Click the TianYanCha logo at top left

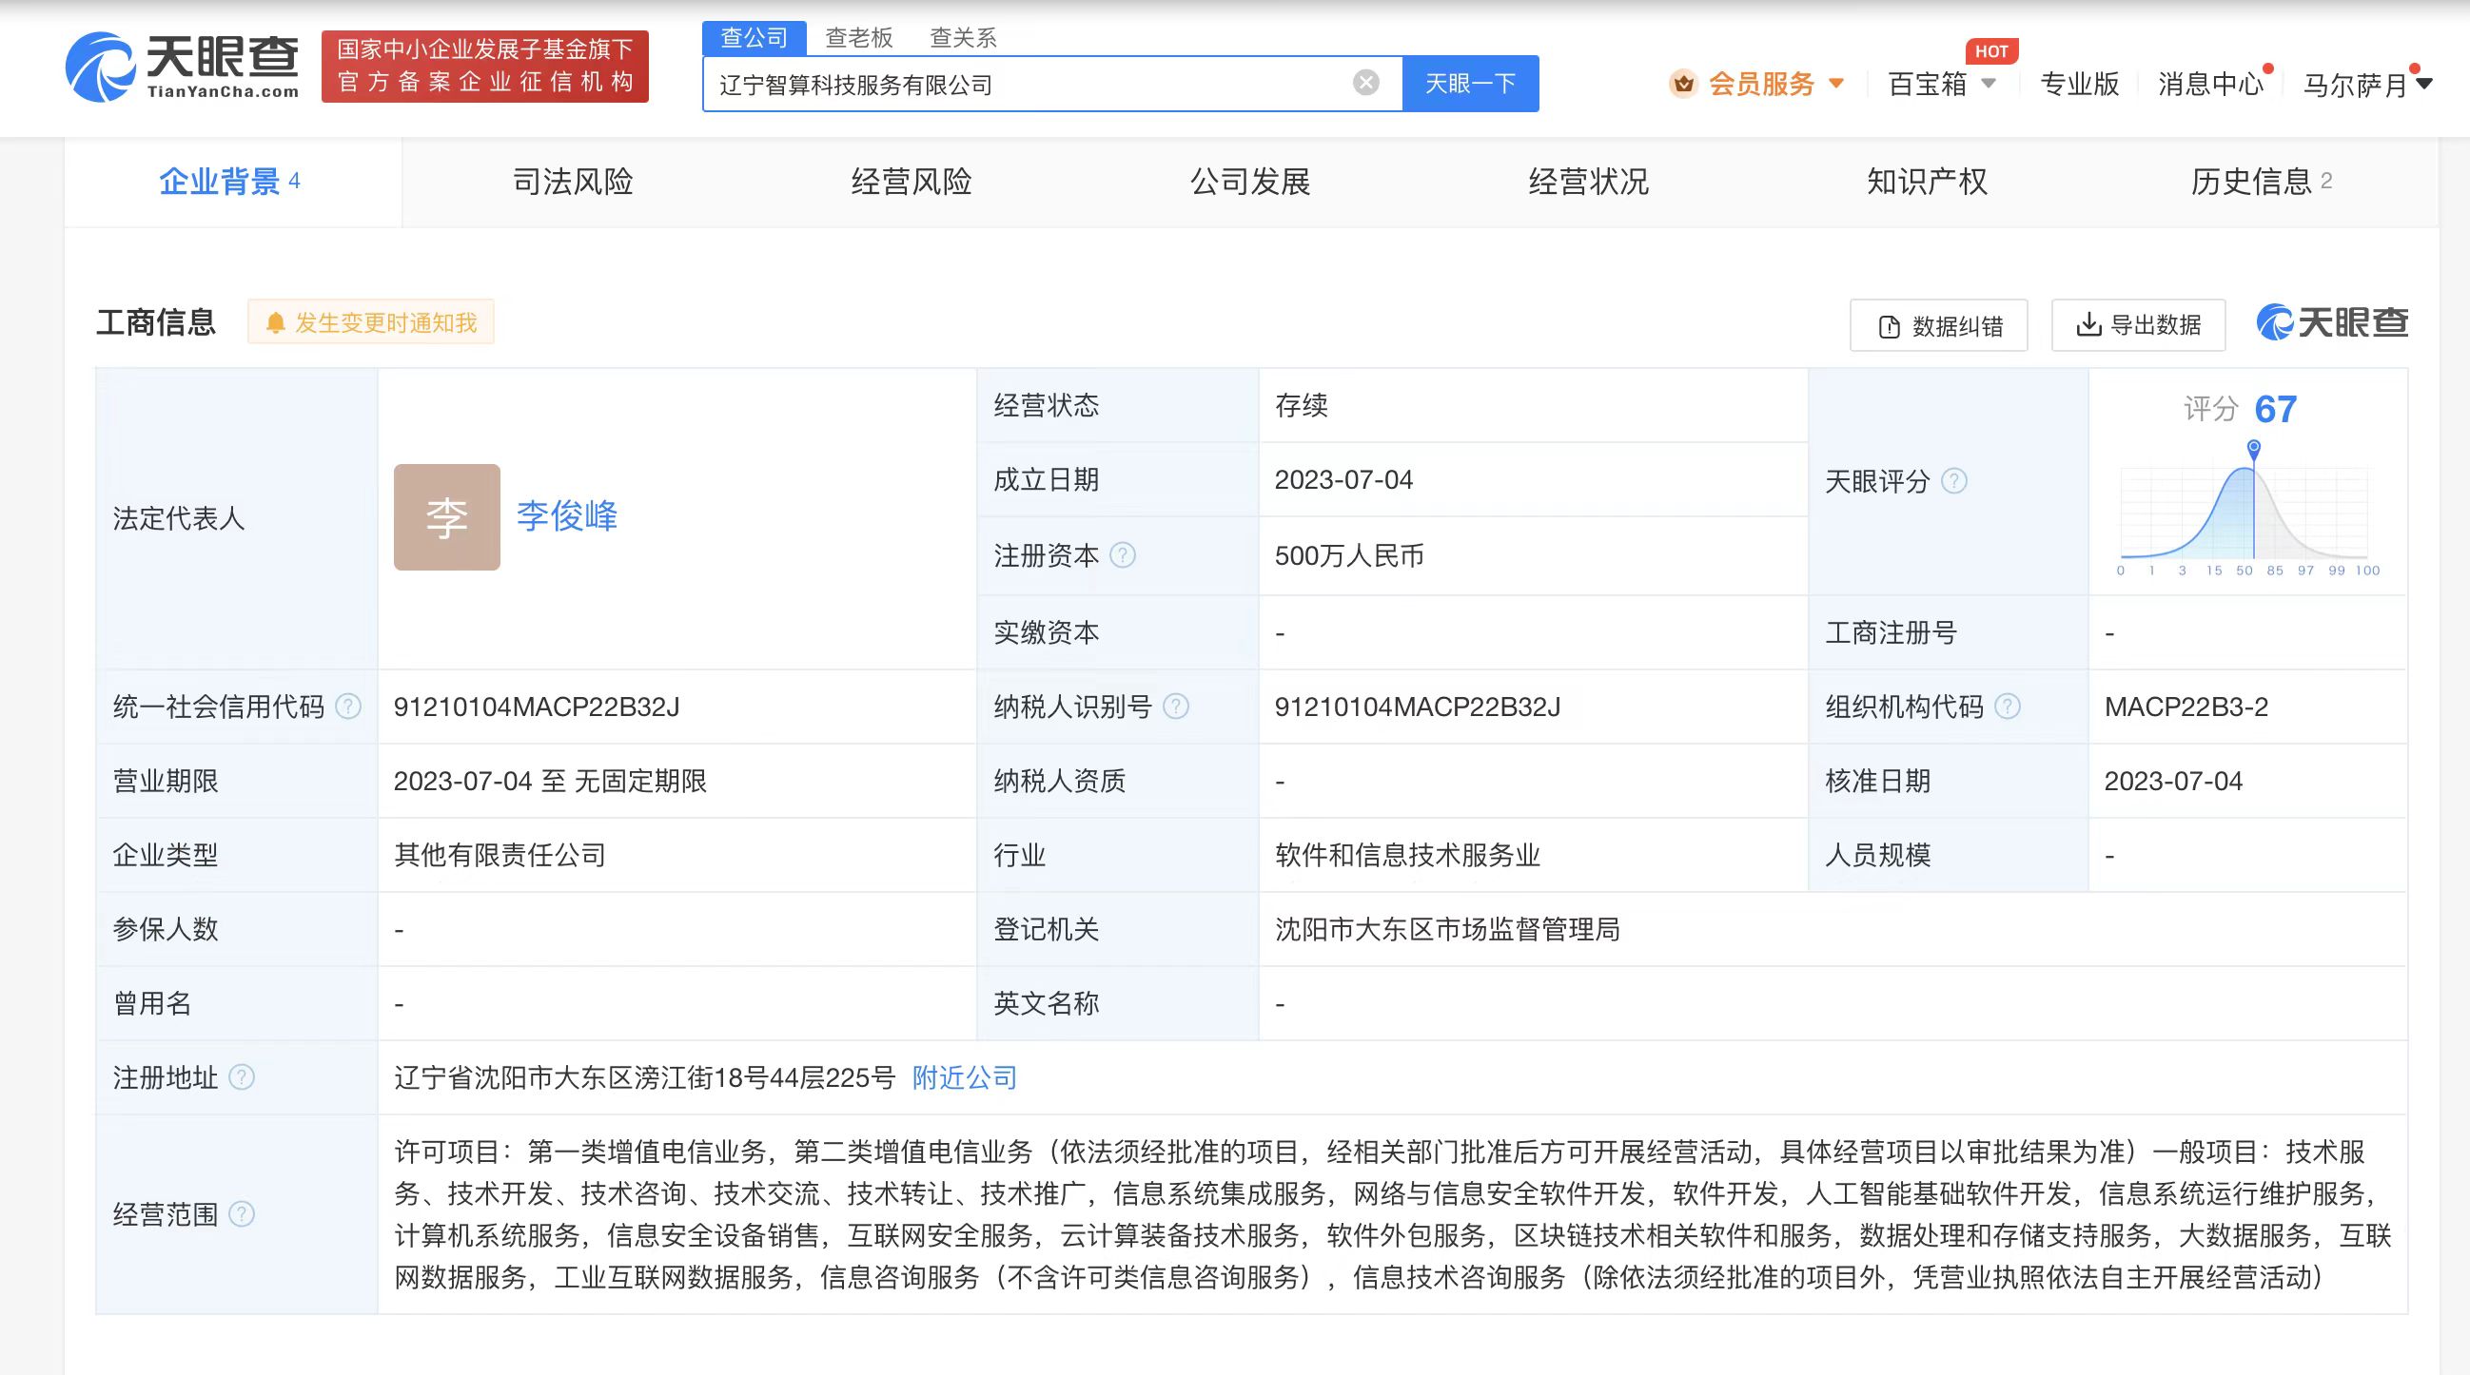(x=182, y=67)
